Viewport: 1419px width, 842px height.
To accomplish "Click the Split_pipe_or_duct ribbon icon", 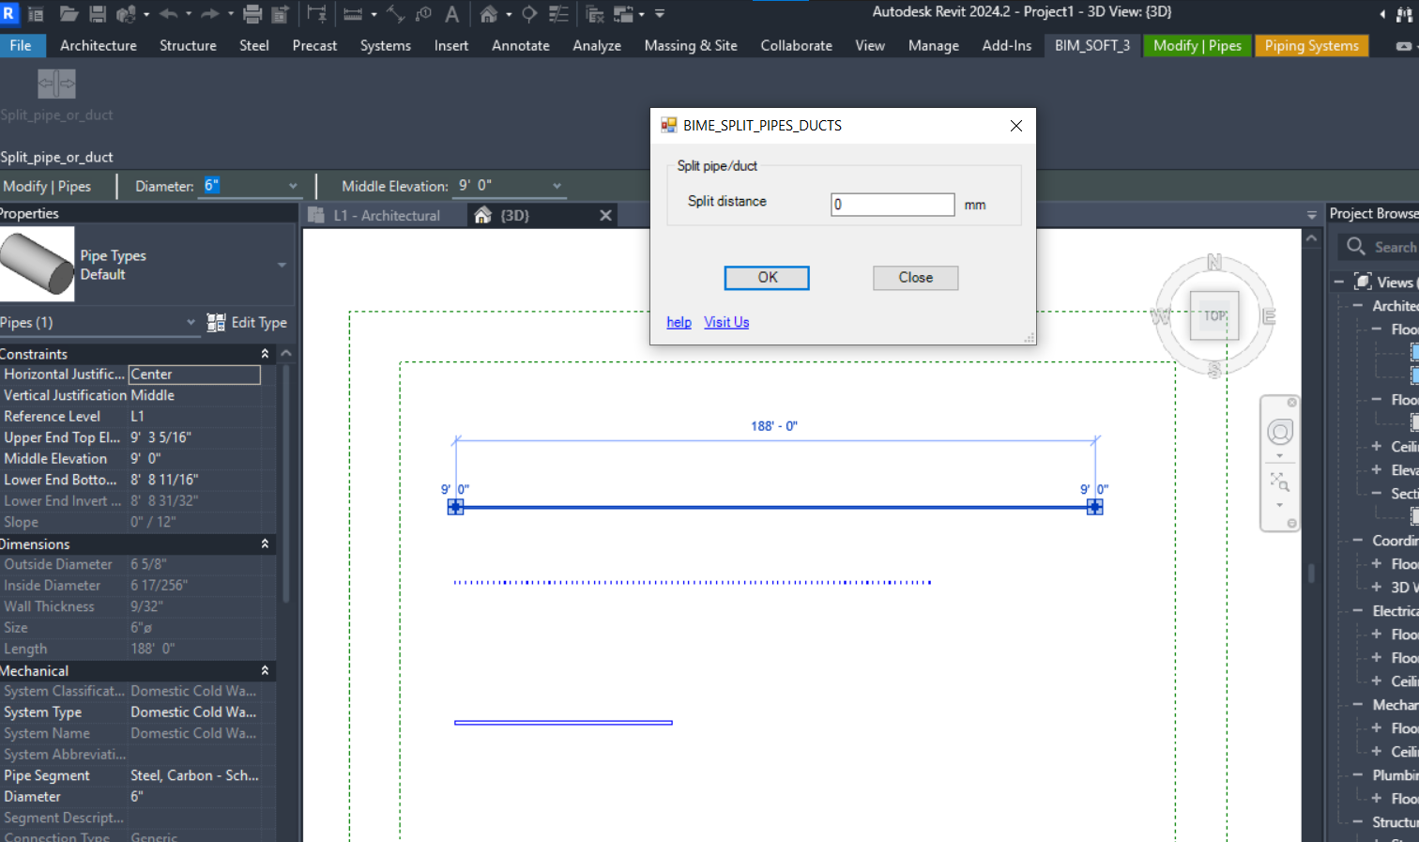I will click(x=56, y=84).
